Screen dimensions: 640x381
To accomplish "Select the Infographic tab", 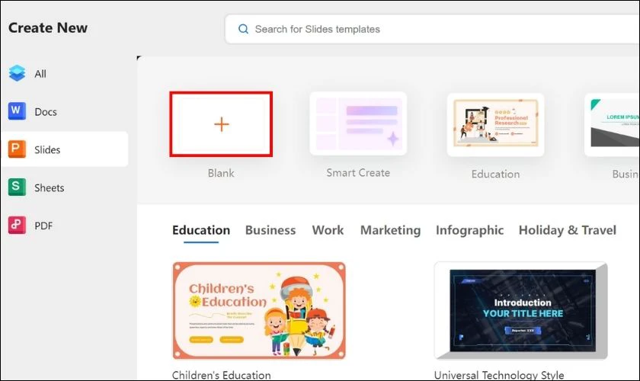I will pos(469,230).
